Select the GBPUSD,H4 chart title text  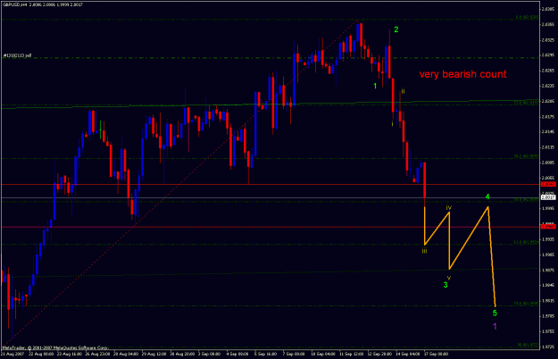pyautogui.click(x=43, y=5)
